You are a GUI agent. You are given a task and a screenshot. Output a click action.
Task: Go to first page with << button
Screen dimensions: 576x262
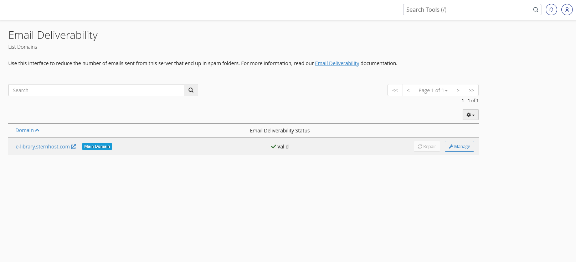pos(395,90)
